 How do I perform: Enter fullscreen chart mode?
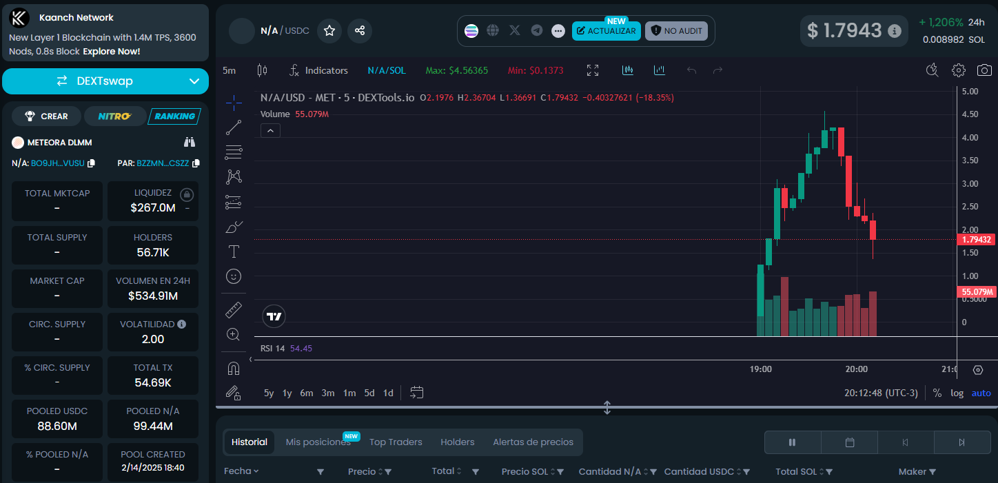(x=593, y=70)
